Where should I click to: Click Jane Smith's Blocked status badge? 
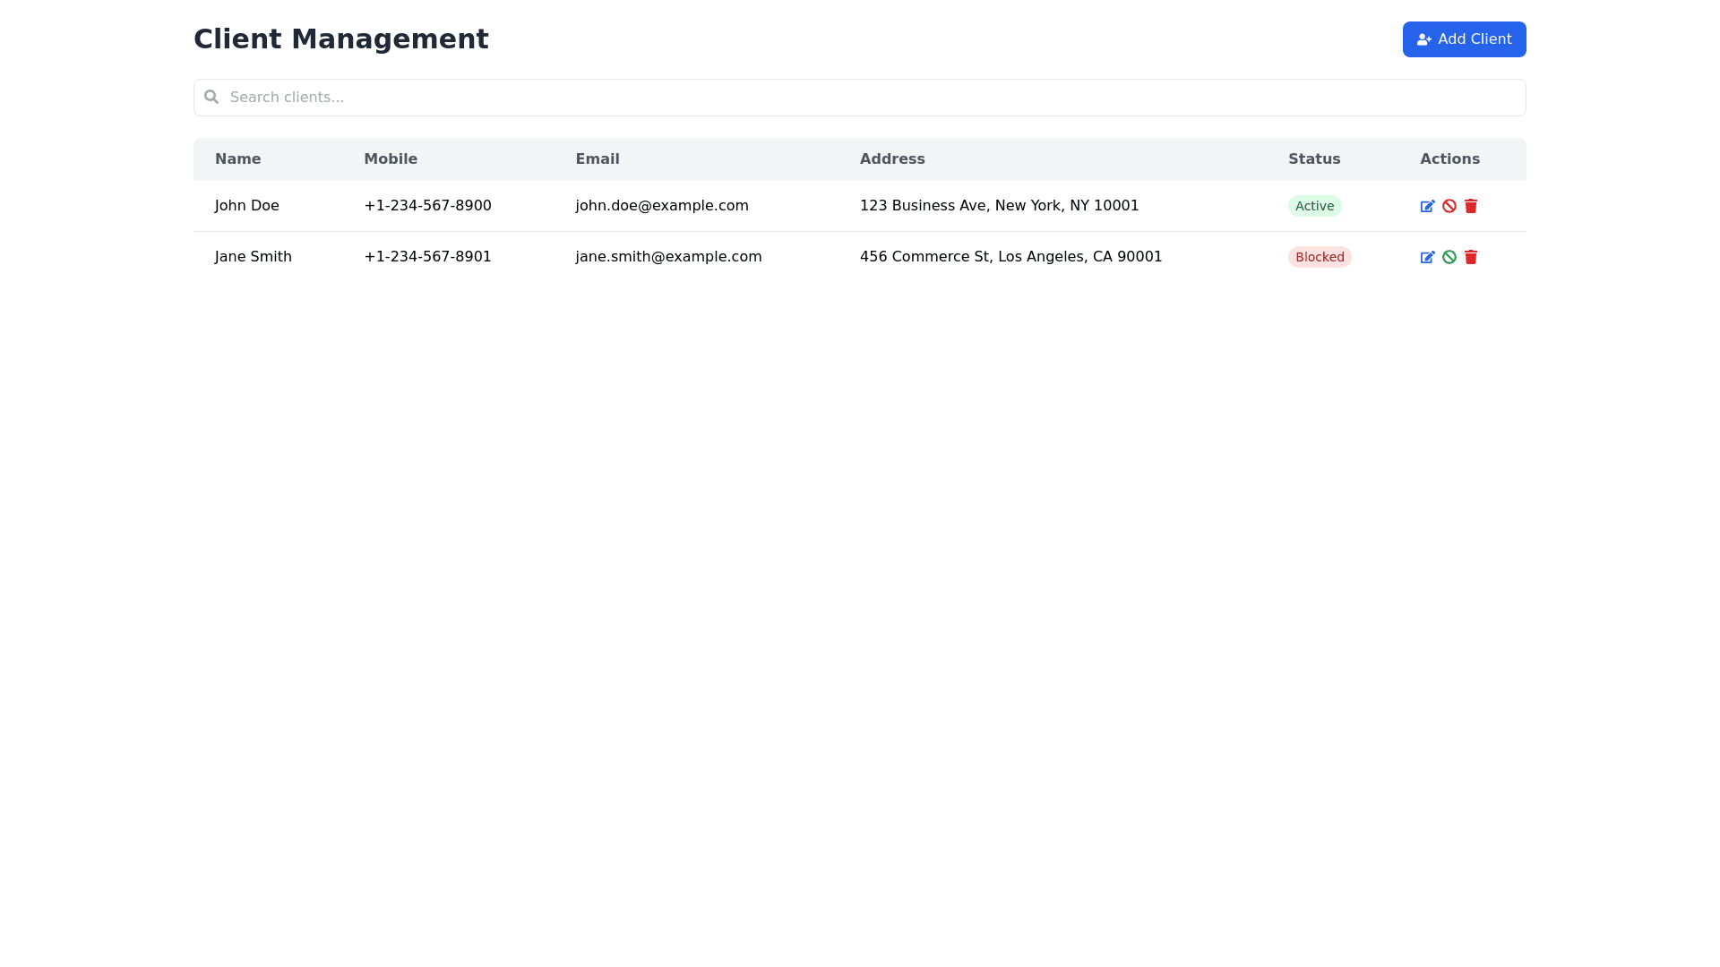(1319, 257)
